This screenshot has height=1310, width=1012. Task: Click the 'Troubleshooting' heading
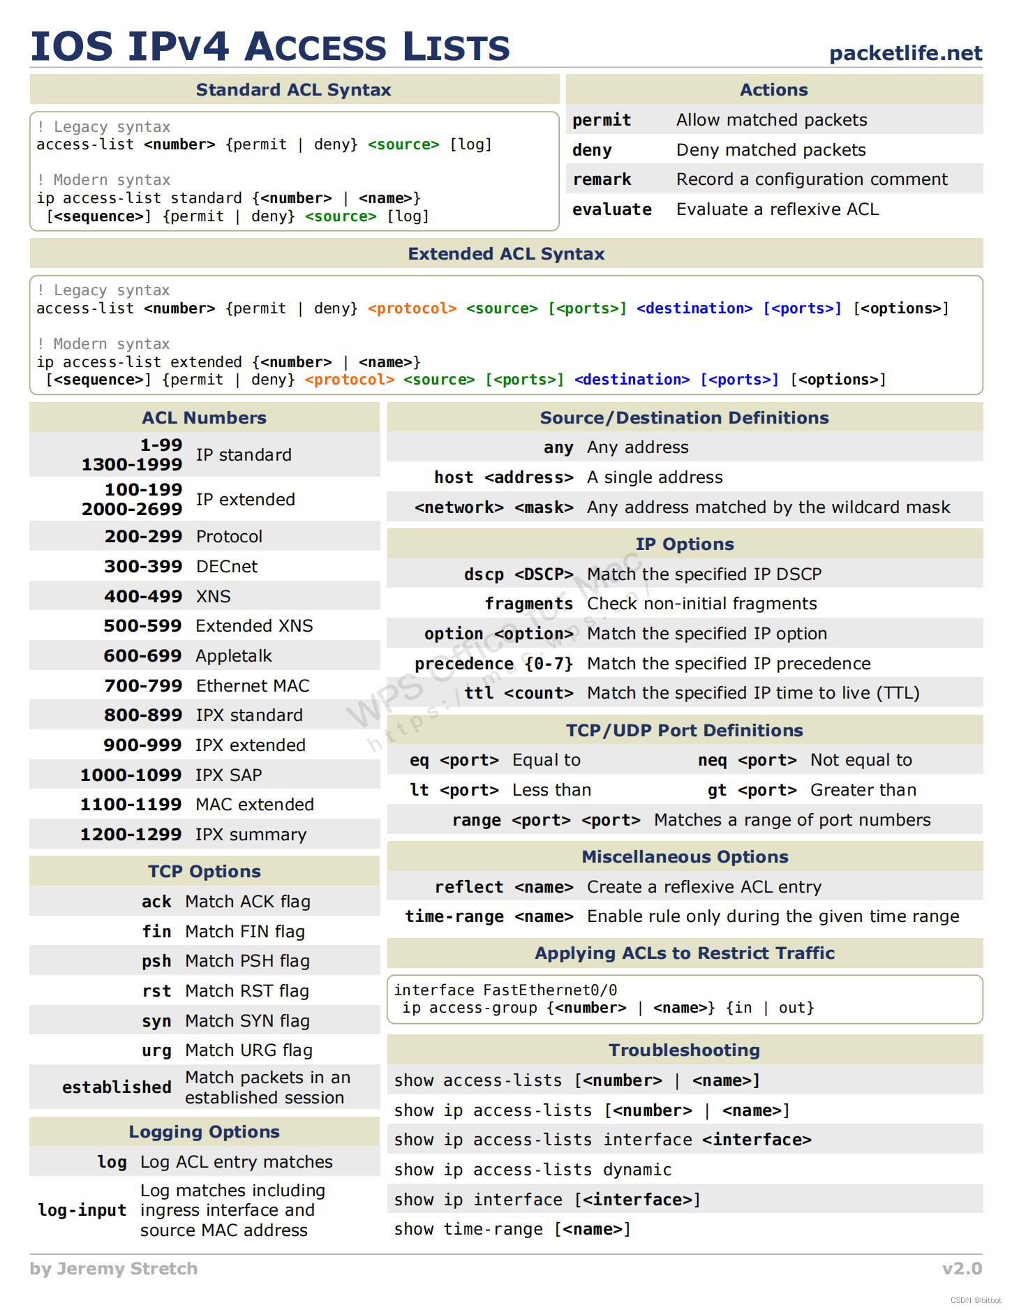[x=685, y=1050]
